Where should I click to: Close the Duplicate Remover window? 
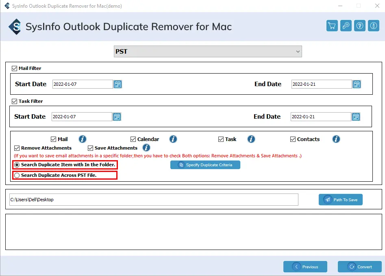coord(377,6)
